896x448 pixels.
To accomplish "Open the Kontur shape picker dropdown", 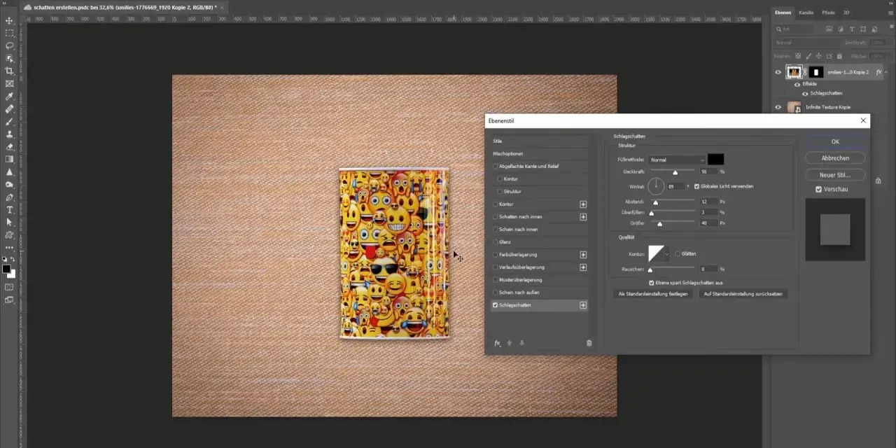I will coord(667,253).
